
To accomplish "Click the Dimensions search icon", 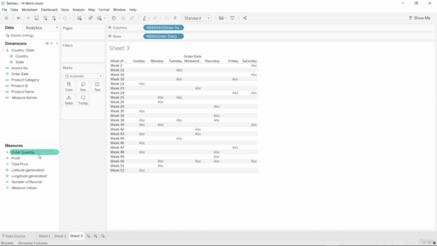I will click(51, 44).
